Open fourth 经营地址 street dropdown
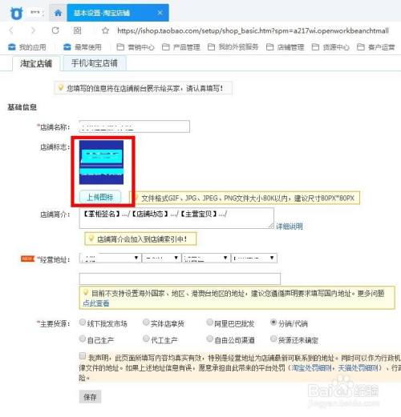The width and height of the screenshot is (401, 417). [x=254, y=258]
